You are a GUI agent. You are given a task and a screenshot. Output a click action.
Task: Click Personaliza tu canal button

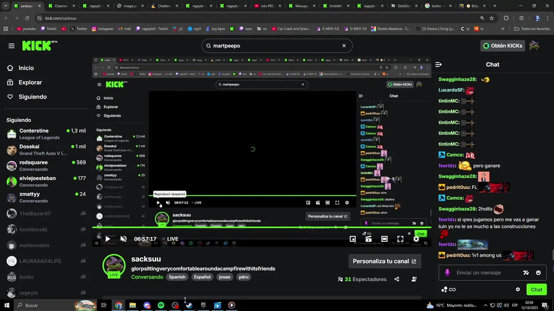pyautogui.click(x=385, y=261)
